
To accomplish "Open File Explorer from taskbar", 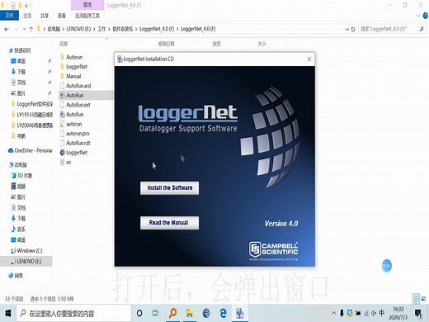I will (189, 313).
